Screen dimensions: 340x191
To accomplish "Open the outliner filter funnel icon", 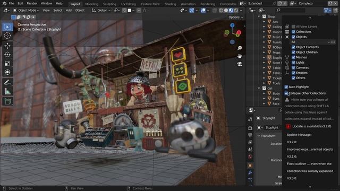I will tap(326, 10).
